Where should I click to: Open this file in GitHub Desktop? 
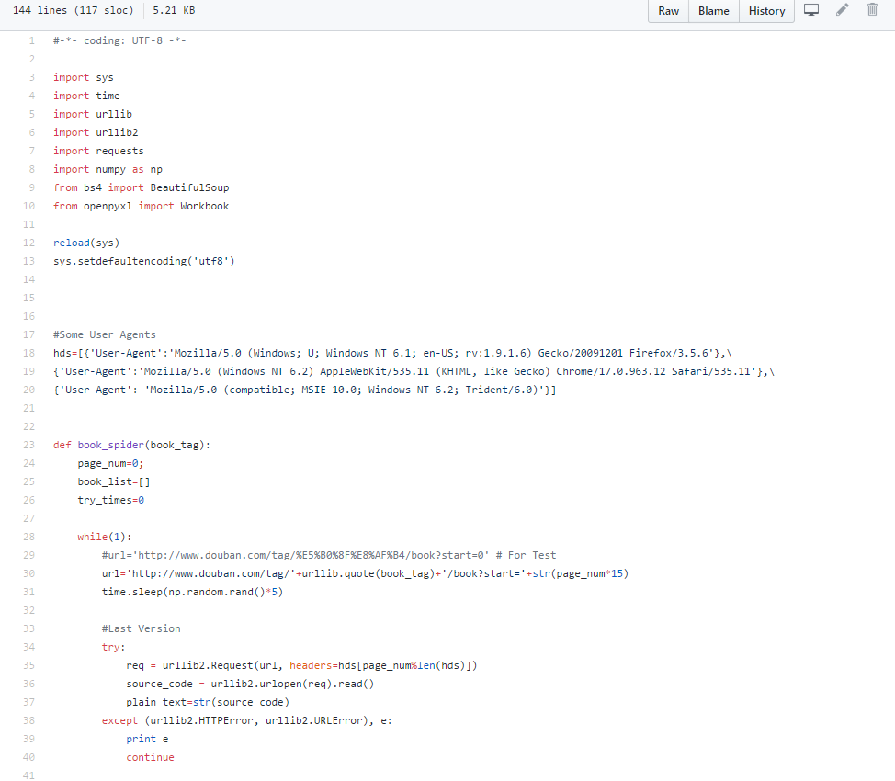coord(811,10)
